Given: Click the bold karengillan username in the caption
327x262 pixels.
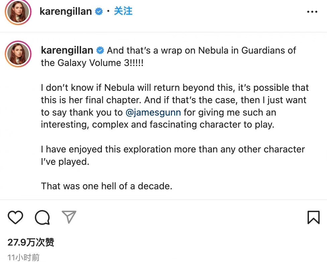Looking at the screenshot, I should click(67, 51).
